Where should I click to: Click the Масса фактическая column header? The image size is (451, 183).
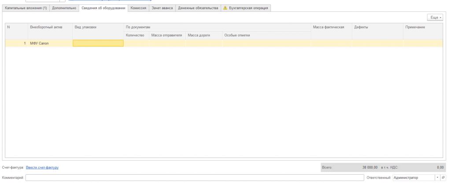click(x=331, y=31)
